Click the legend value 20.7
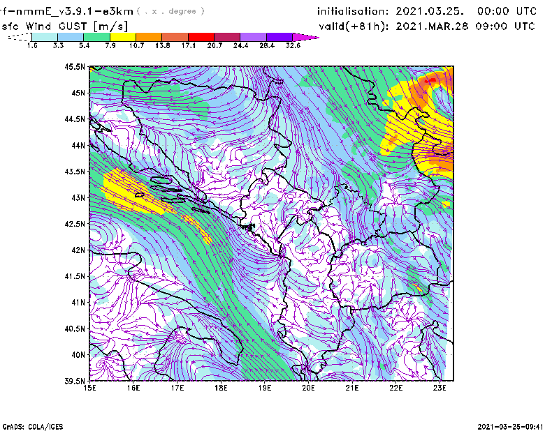The image size is (559, 431). (215, 45)
